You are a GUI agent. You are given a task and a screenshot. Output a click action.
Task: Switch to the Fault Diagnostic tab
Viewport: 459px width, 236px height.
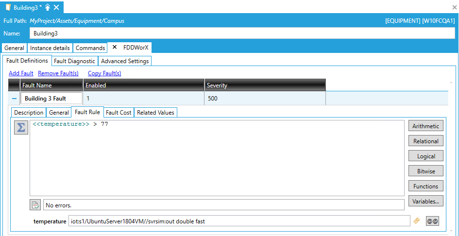(75, 61)
